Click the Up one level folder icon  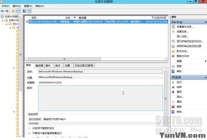[13, 11]
